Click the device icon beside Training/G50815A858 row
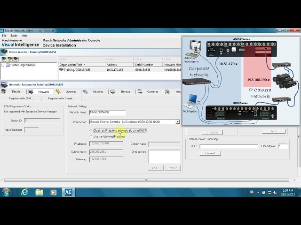The height and width of the screenshot is (225, 301). click(61, 70)
